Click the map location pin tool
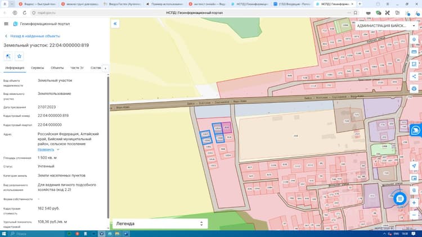Screen dimensions: 422x237 point(414,39)
